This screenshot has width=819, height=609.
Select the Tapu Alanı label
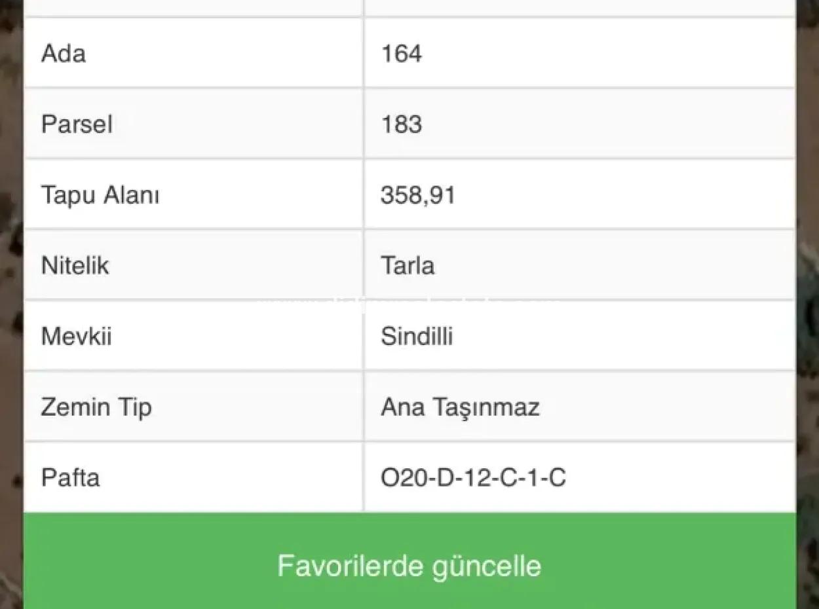point(100,194)
